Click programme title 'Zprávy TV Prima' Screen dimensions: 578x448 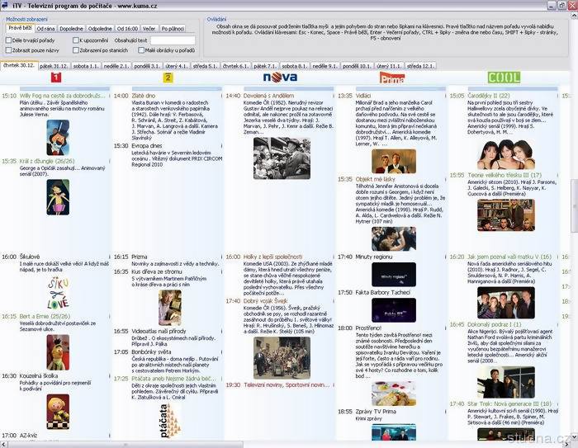pos(376,411)
